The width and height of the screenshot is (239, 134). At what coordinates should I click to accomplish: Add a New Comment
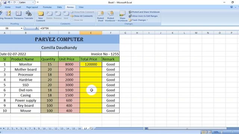[x=41, y=16]
